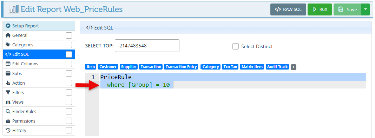Image resolution: width=375 pixels, height=138 pixels.
Task: Enable the Select Distinct checkbox
Action: (x=236, y=46)
